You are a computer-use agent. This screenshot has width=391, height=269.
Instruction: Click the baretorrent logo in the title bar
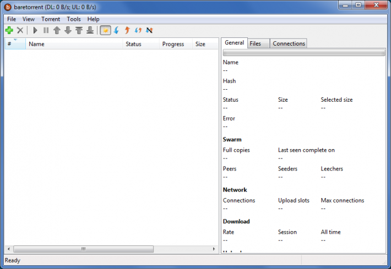point(8,7)
